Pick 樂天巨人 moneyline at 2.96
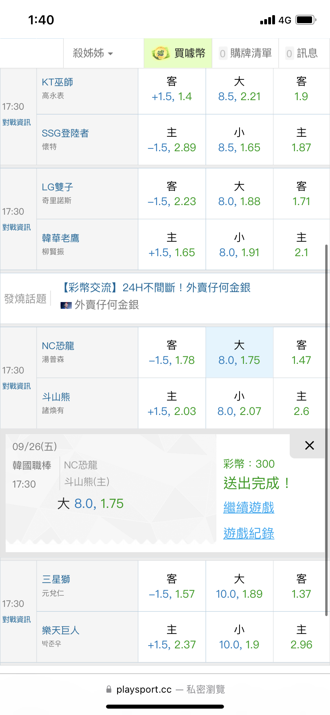Screen dimensions: 330x715 click(301, 637)
